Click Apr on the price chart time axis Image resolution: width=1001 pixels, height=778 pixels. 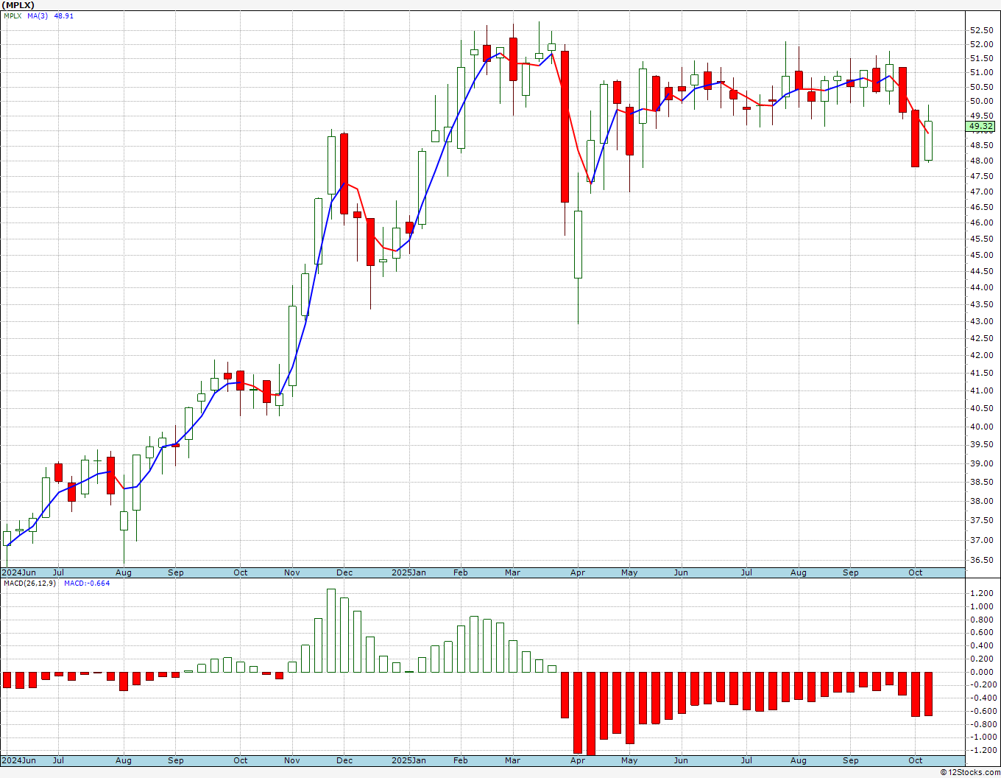pyautogui.click(x=578, y=572)
